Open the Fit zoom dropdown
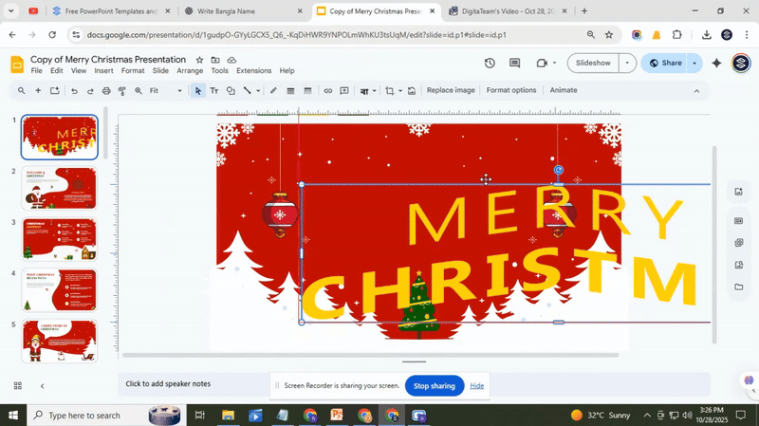The image size is (759, 426). coord(167,91)
